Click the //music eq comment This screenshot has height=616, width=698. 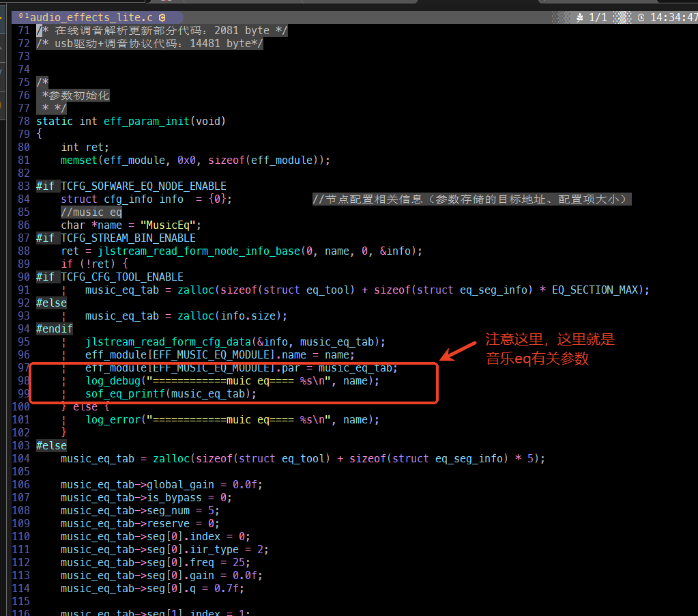91,212
